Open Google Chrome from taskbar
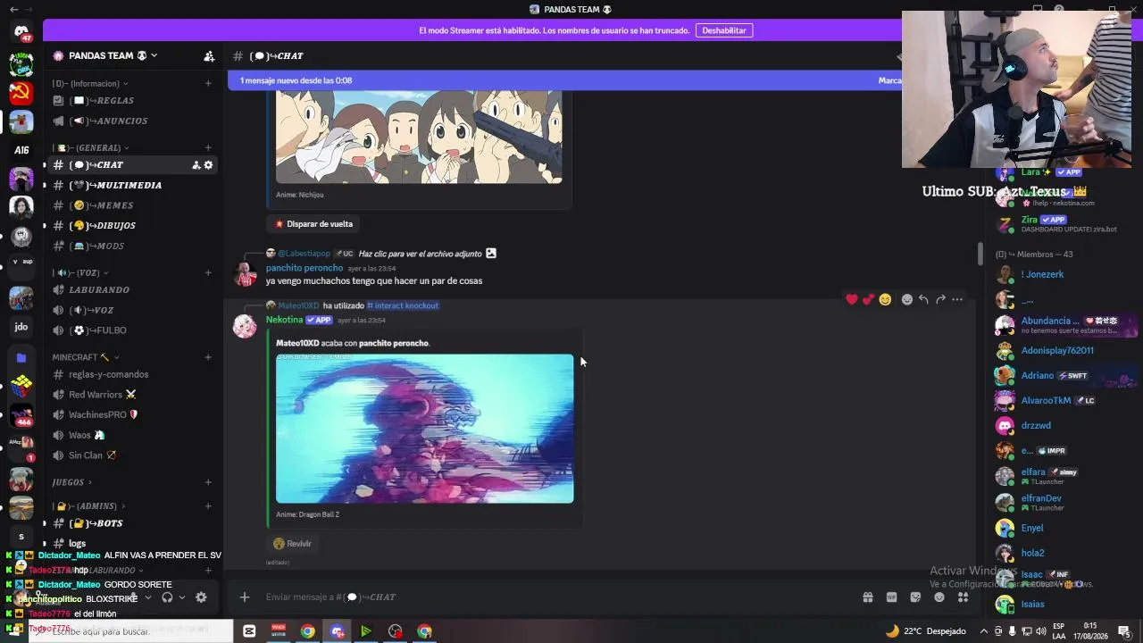Image resolution: width=1143 pixels, height=643 pixels. 307,631
